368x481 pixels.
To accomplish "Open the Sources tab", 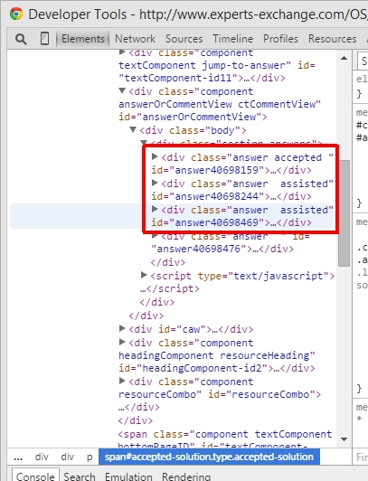I will (x=184, y=39).
